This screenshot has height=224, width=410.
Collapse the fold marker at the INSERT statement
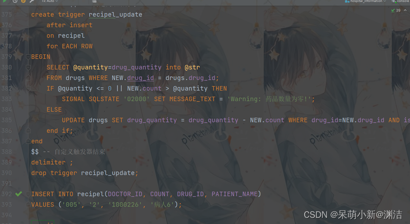28,194
